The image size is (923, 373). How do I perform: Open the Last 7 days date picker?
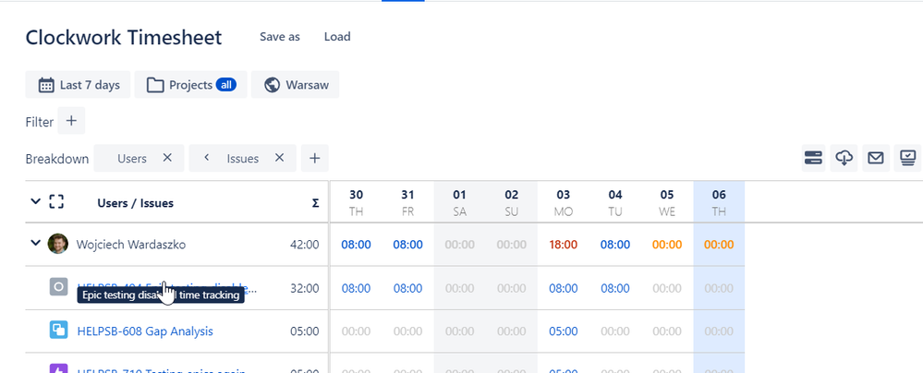[x=78, y=85]
